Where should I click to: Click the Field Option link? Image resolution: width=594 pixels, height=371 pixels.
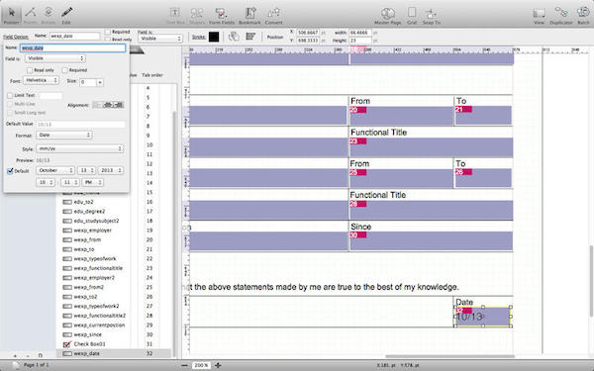point(16,37)
